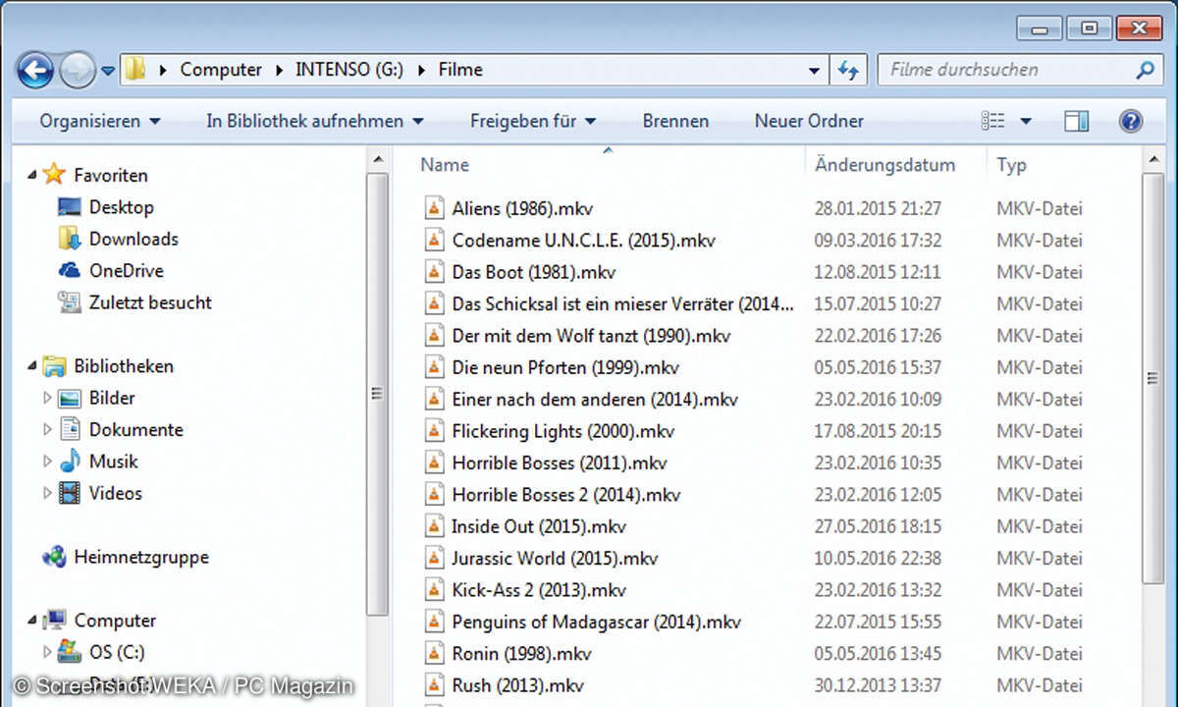The width and height of the screenshot is (1178, 707).
Task: Change the view with the view icon
Action: (992, 122)
